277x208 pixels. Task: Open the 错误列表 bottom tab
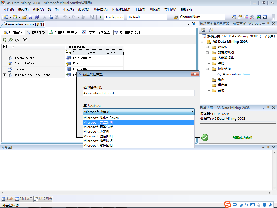43,199
